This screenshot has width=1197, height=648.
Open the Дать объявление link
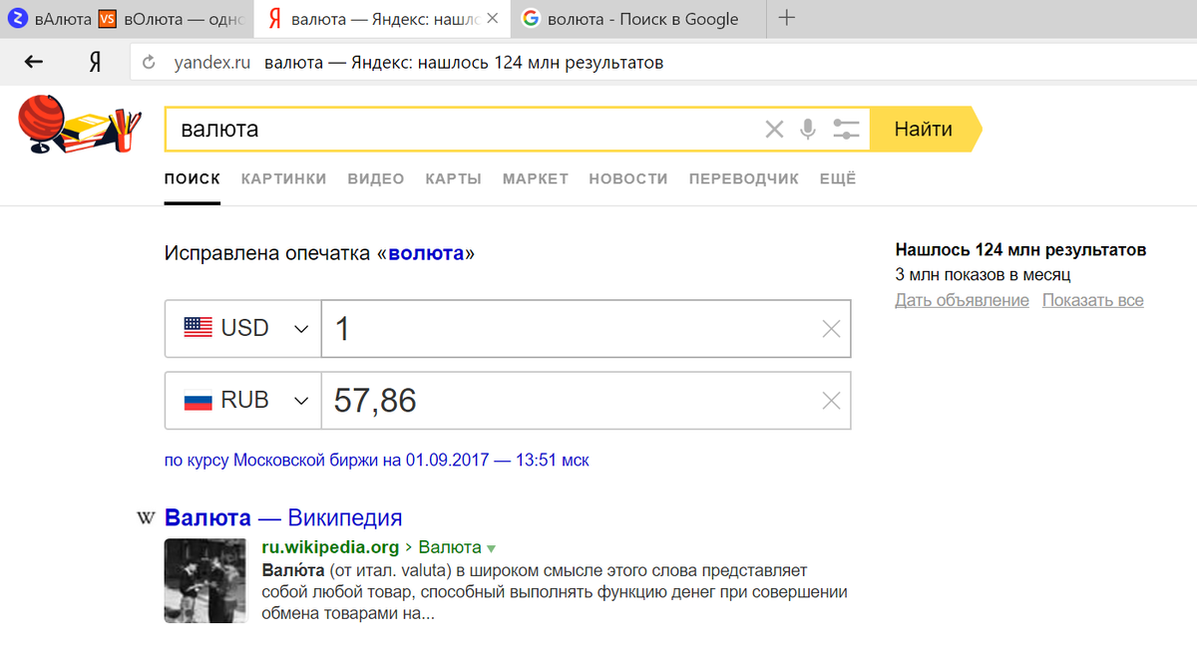pos(962,300)
